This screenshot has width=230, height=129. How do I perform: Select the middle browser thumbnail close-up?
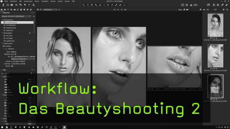pyautogui.click(x=216, y=56)
